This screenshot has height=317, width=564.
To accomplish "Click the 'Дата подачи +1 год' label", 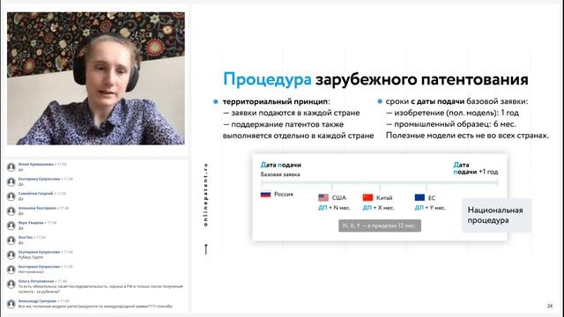I will [476, 168].
